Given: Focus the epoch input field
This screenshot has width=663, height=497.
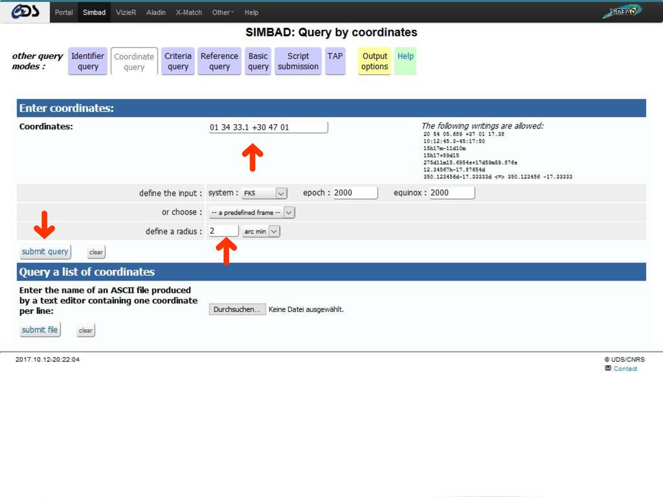Looking at the screenshot, I should point(355,193).
